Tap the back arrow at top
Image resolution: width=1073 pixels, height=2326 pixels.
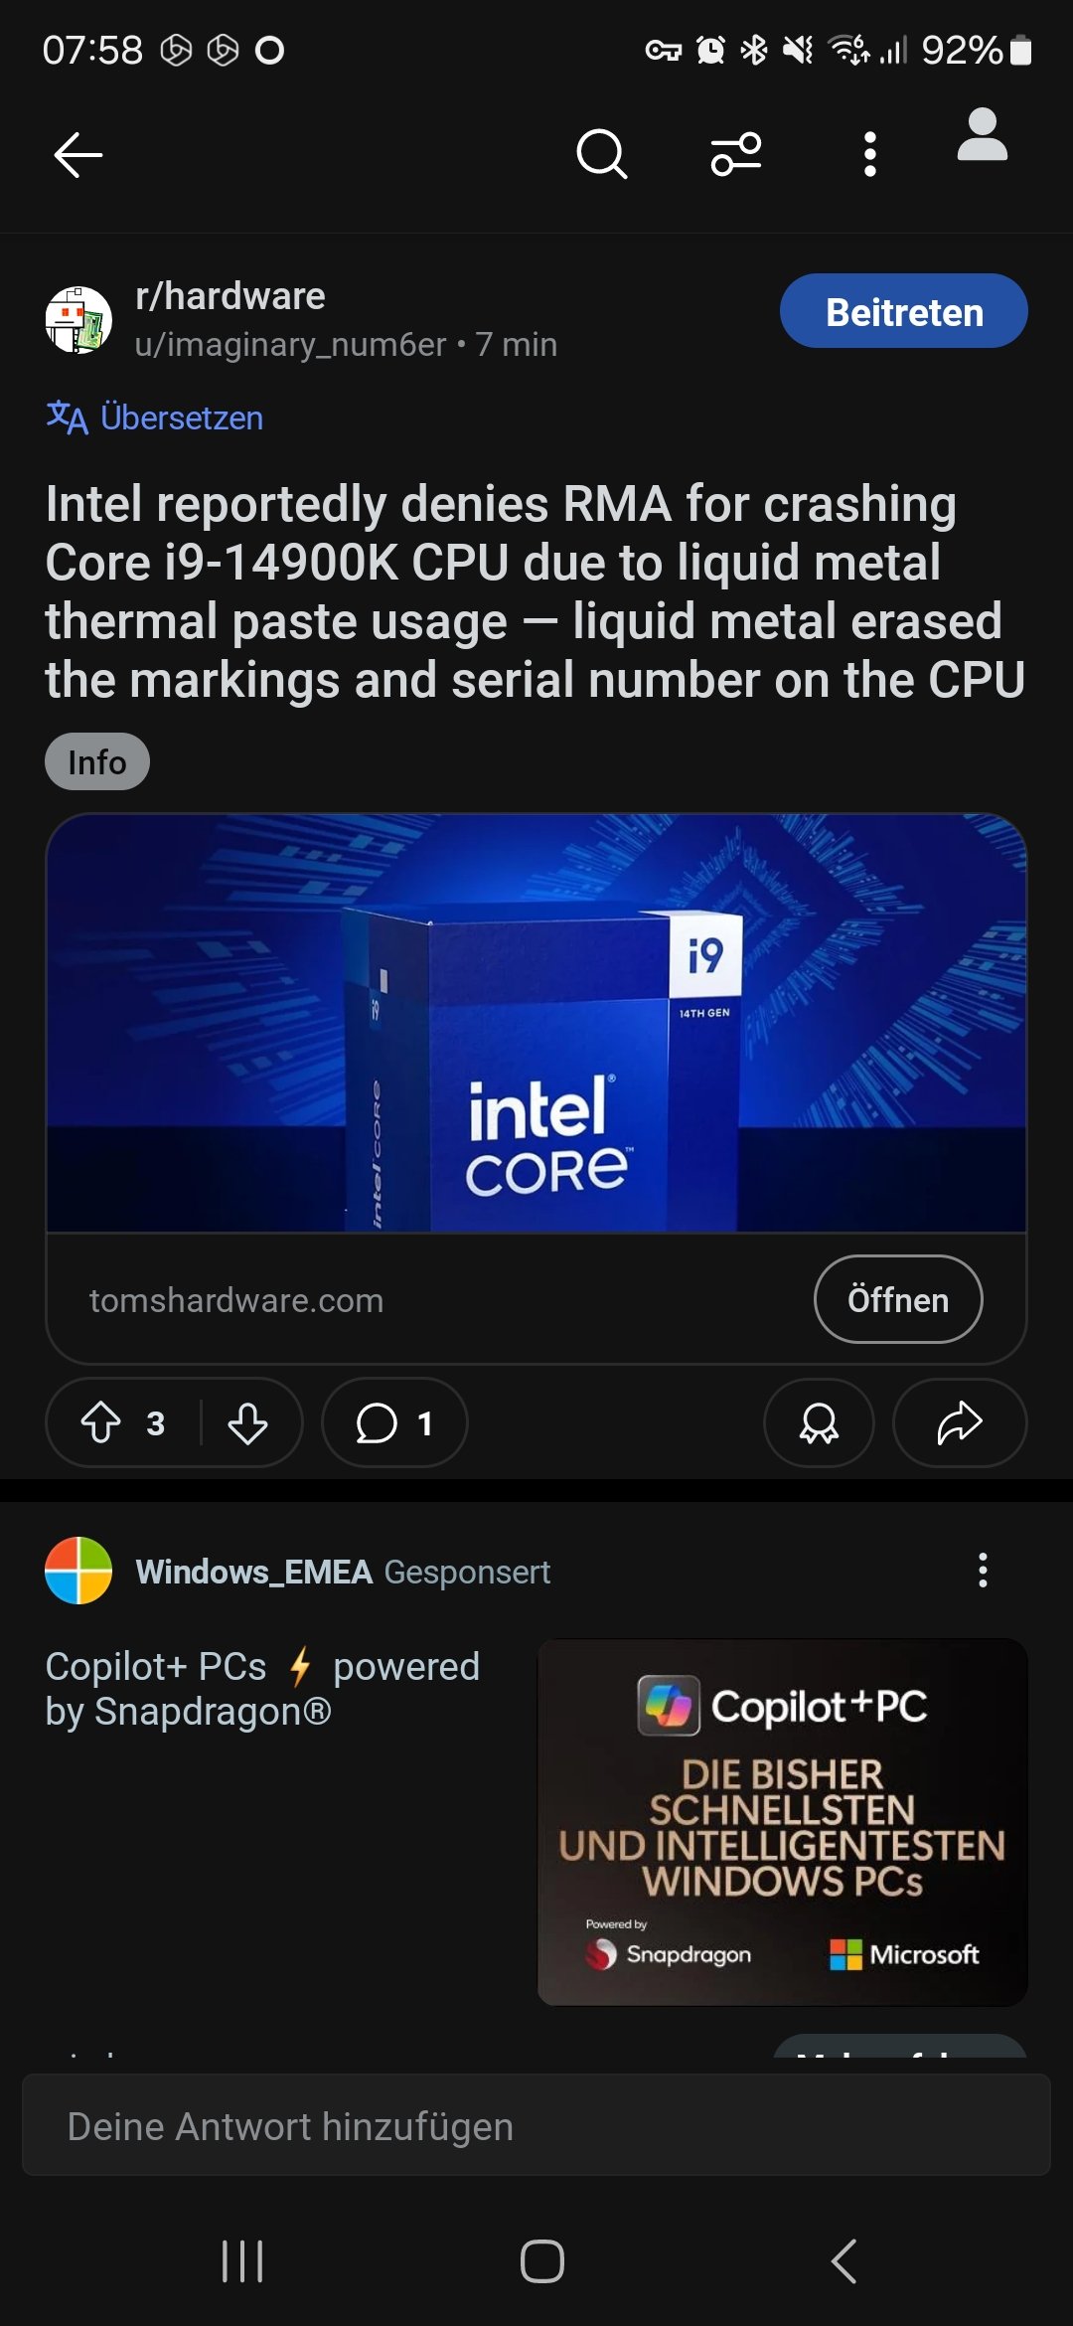pos(78,155)
